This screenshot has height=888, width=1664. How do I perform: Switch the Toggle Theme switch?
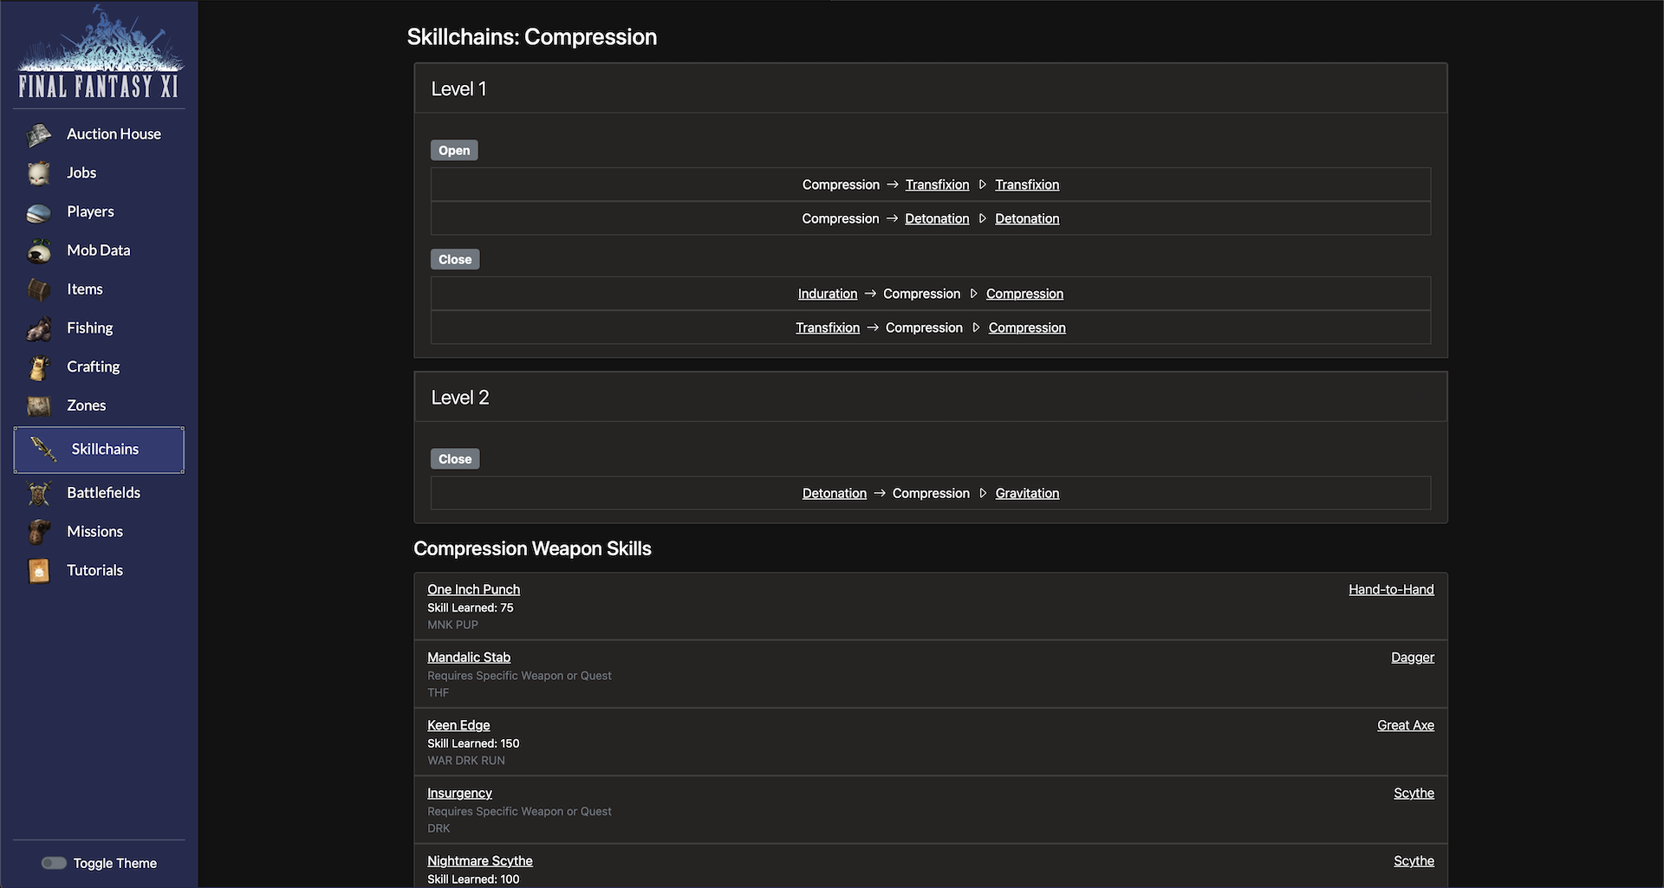[x=54, y=863]
